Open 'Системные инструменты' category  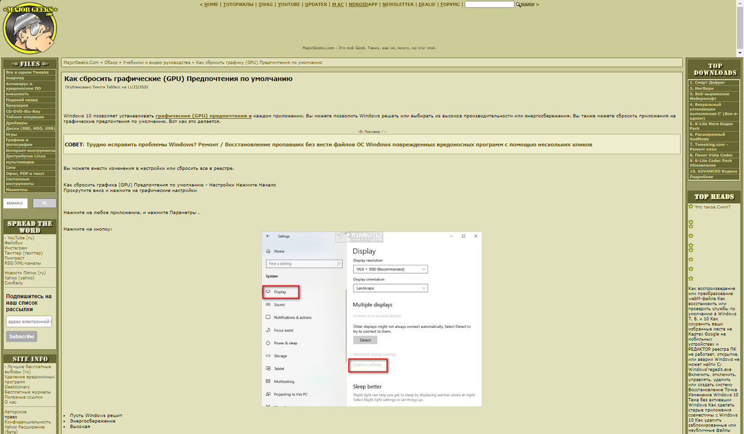[x=20, y=181]
